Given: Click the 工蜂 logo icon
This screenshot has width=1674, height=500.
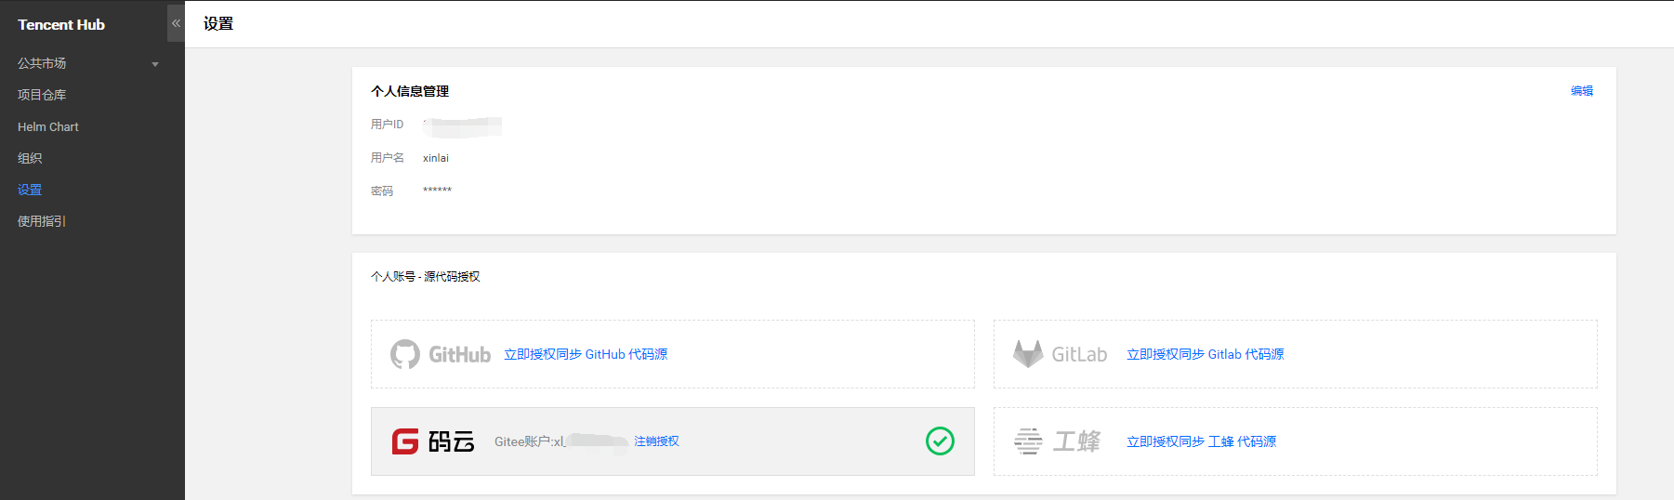Looking at the screenshot, I should coord(1028,441).
